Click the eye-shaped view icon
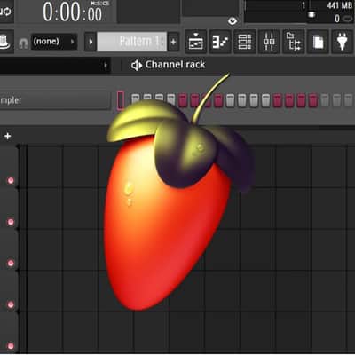 click(x=233, y=20)
